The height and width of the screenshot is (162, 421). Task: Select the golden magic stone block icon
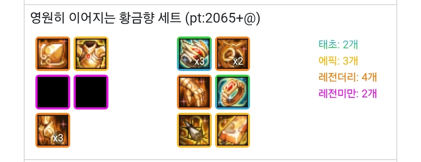pyautogui.click(x=232, y=130)
